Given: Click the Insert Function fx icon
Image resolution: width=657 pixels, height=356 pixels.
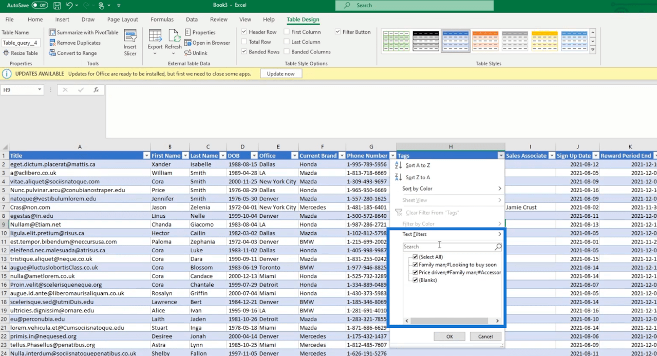Looking at the screenshot, I should coord(96,90).
